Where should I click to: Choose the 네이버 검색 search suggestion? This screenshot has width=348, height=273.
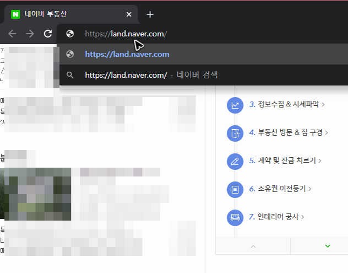coord(204,75)
